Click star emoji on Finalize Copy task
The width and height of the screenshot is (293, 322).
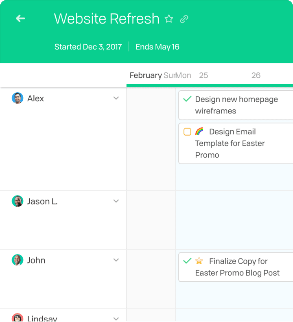point(199,261)
